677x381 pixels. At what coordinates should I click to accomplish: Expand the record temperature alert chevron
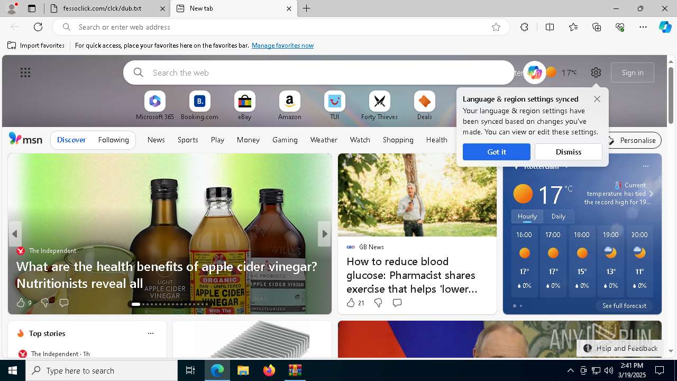tap(651, 194)
